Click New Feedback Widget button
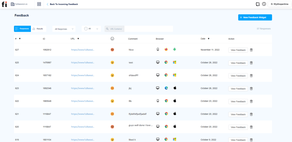The image size is (292, 142). [255, 17]
